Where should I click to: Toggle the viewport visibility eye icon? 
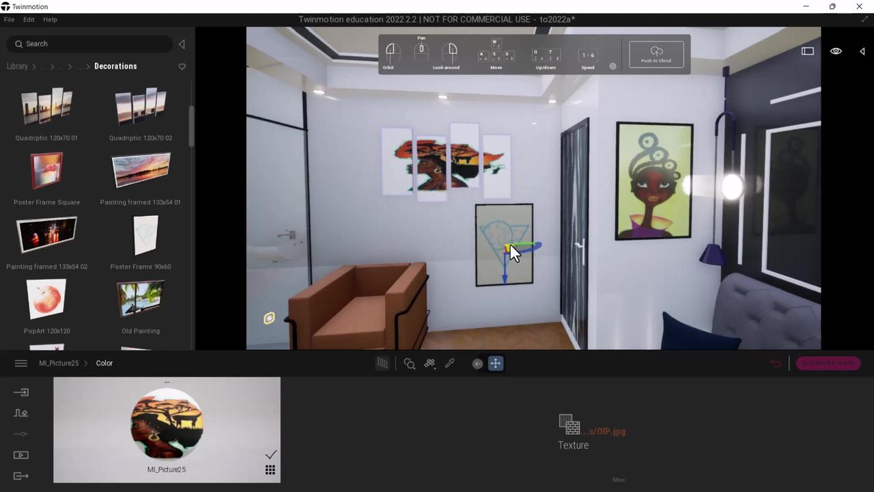click(836, 51)
